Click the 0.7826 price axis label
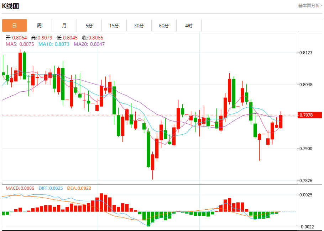This screenshot has width=324, height=231. click(306, 181)
